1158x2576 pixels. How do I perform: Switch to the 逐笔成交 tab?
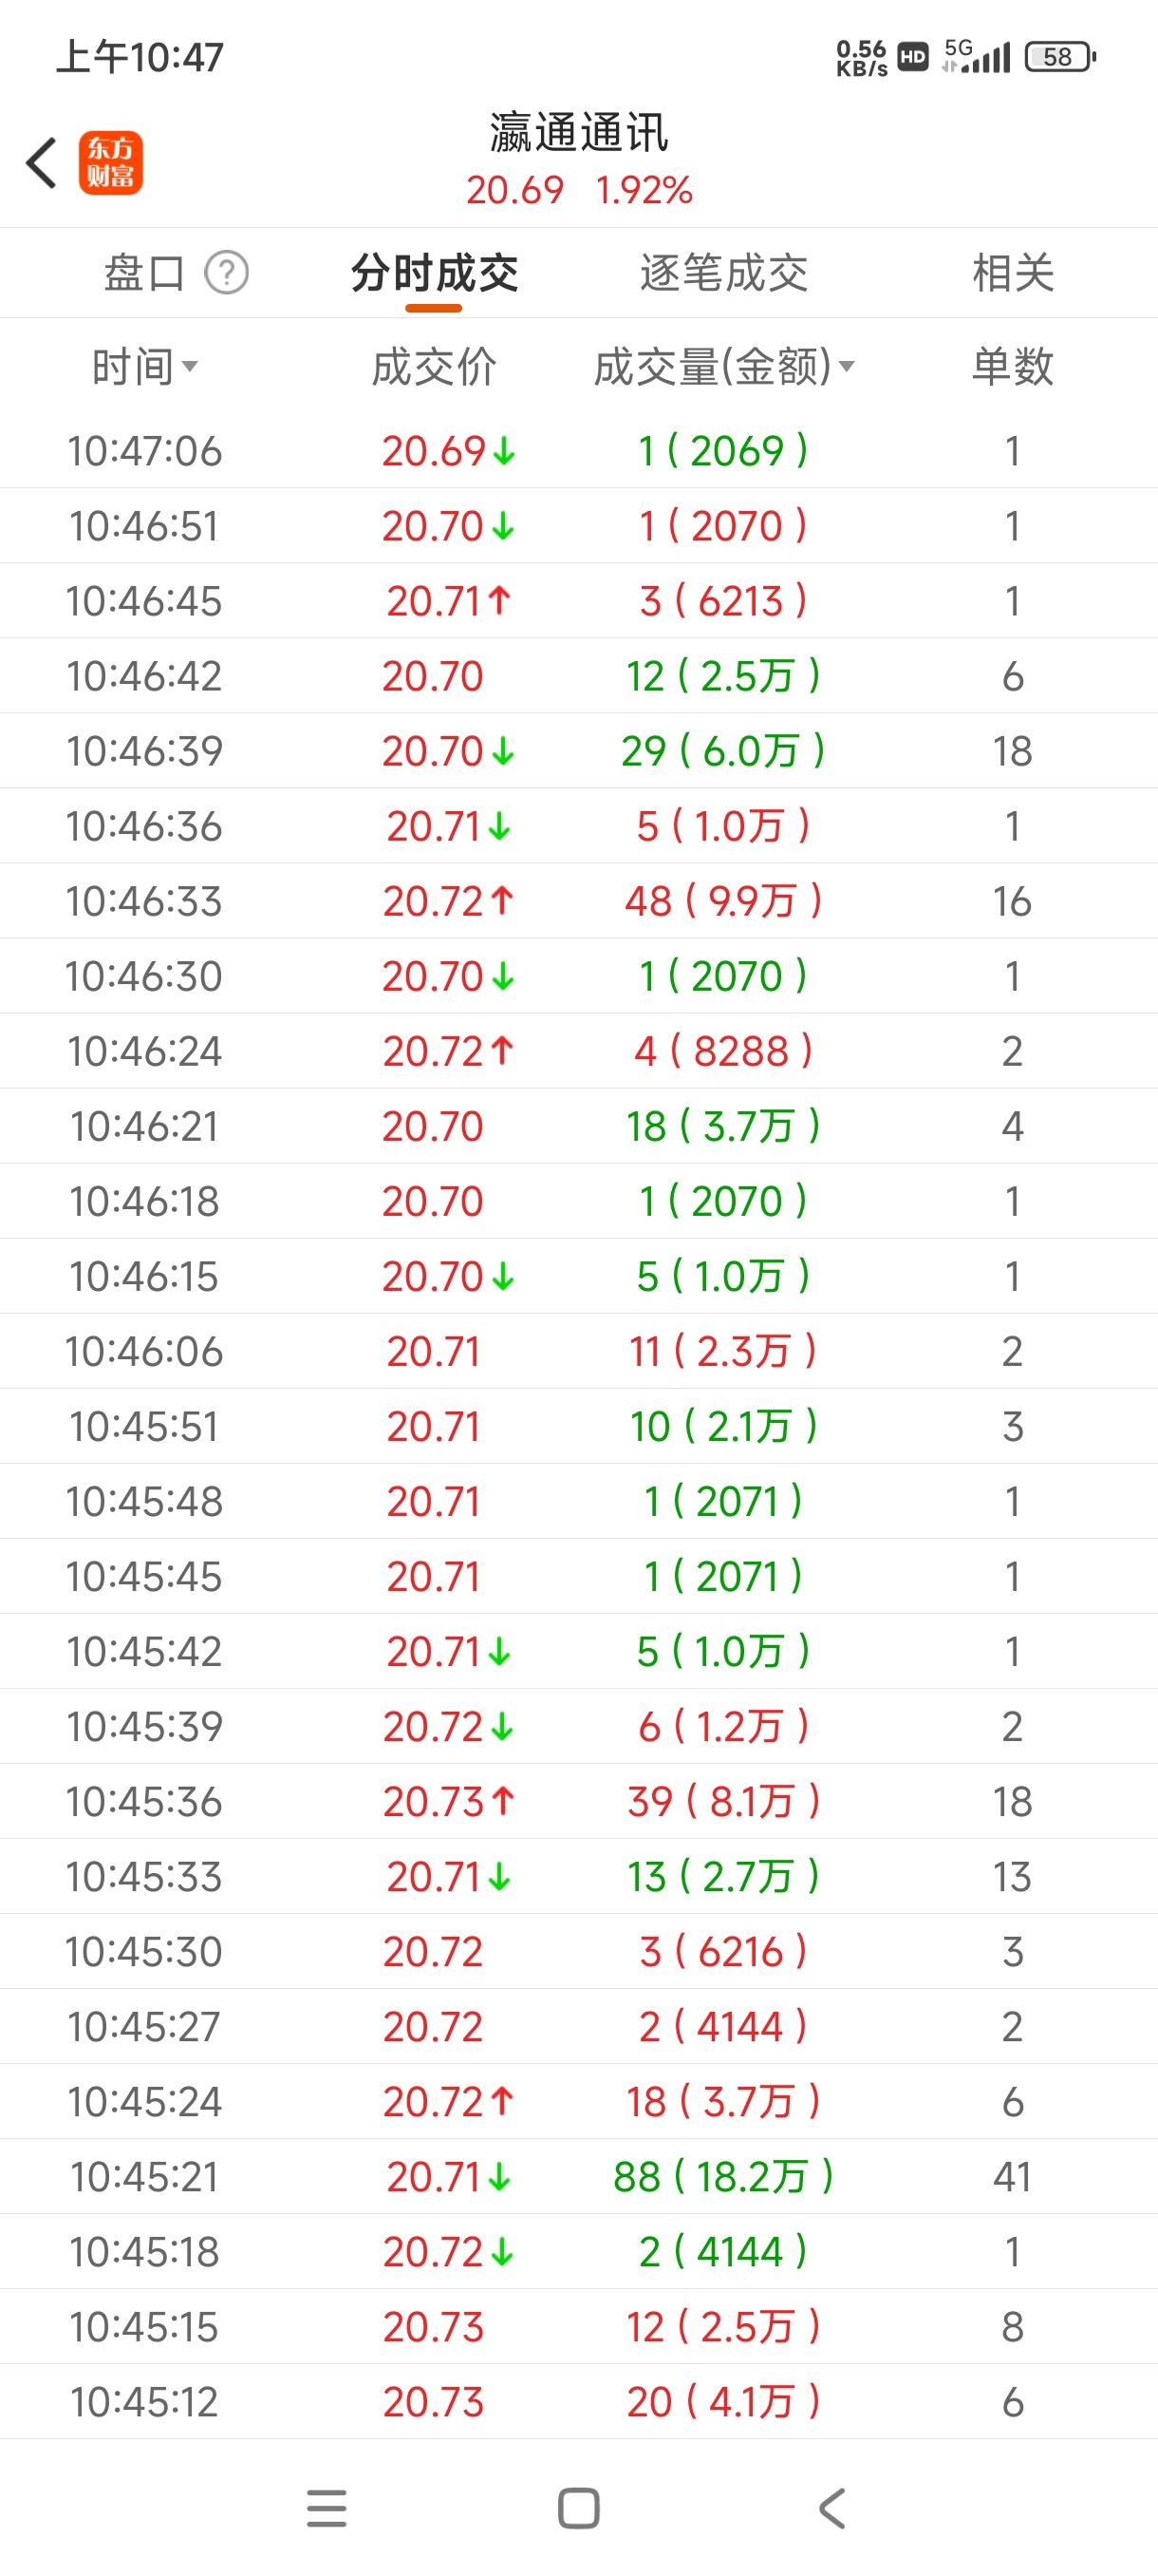coord(723,273)
